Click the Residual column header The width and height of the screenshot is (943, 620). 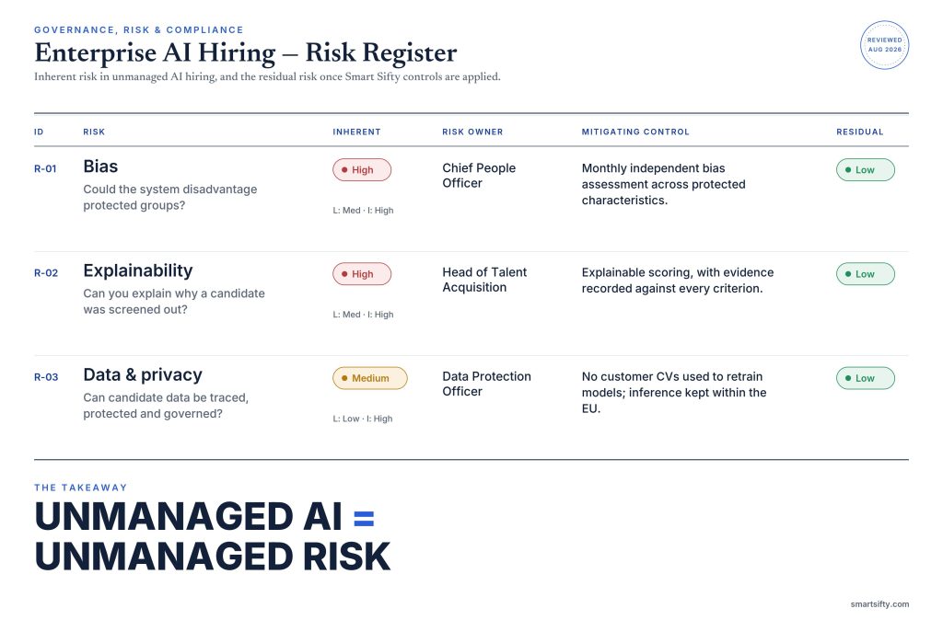click(860, 132)
